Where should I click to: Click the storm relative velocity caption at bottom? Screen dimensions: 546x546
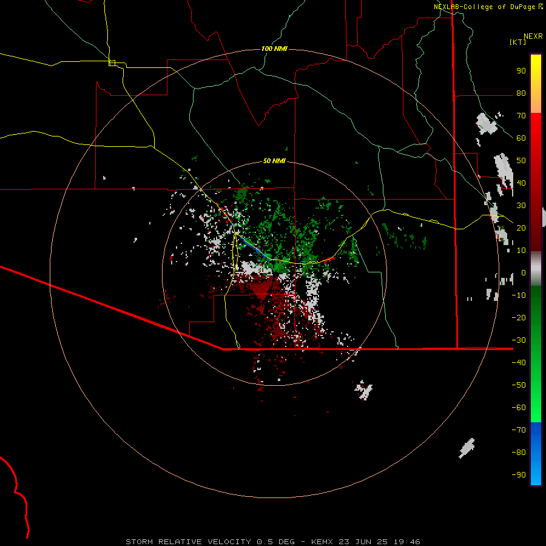point(273,542)
